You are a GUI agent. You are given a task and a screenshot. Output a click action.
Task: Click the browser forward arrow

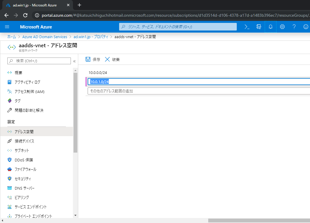tap(16, 15)
